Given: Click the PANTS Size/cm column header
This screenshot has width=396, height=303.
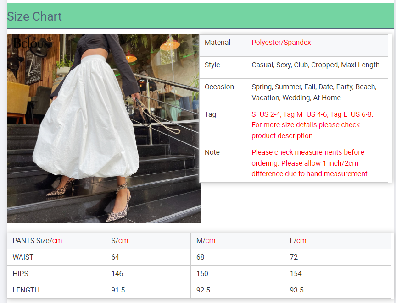Looking at the screenshot, I should point(37,241).
